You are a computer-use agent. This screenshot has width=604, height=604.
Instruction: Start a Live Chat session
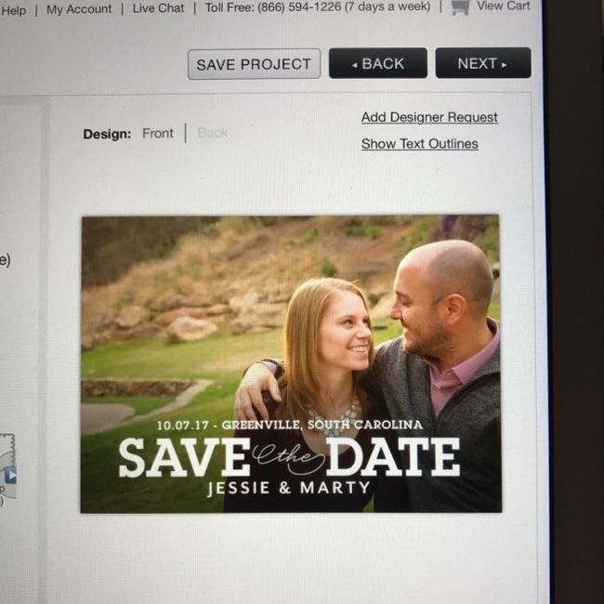click(x=158, y=8)
